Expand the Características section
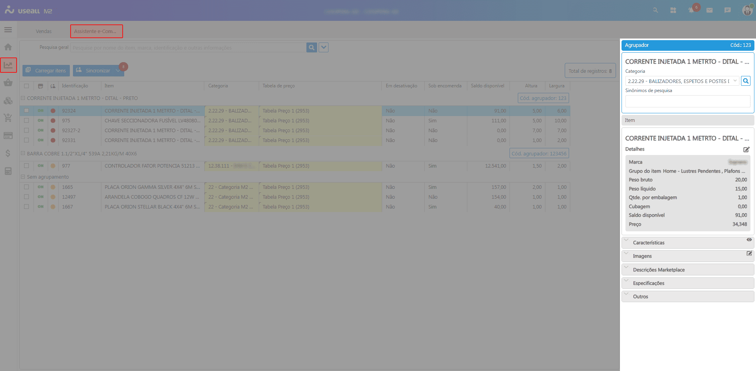The height and width of the screenshot is (371, 756). (648, 243)
